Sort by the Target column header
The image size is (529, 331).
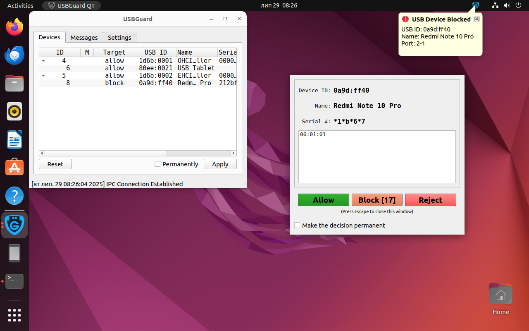coord(114,52)
